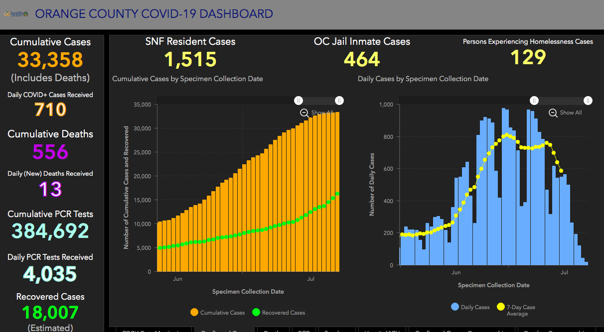Toggle the Cumulative Cases series label in legend
The image size is (604, 332).
222,313
